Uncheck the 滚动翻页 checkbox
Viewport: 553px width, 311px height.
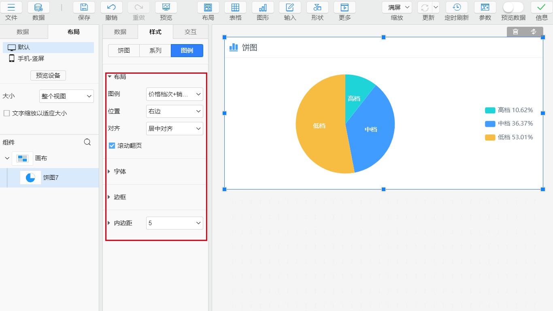112,145
